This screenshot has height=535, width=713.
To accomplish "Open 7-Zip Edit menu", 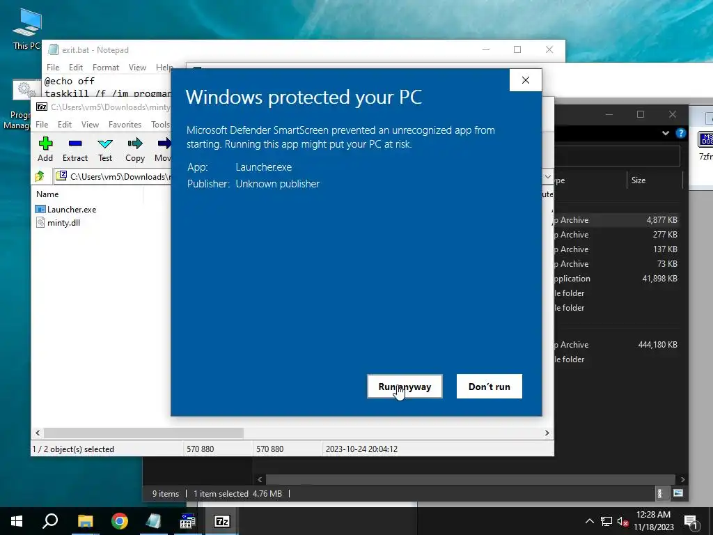I will tap(65, 124).
